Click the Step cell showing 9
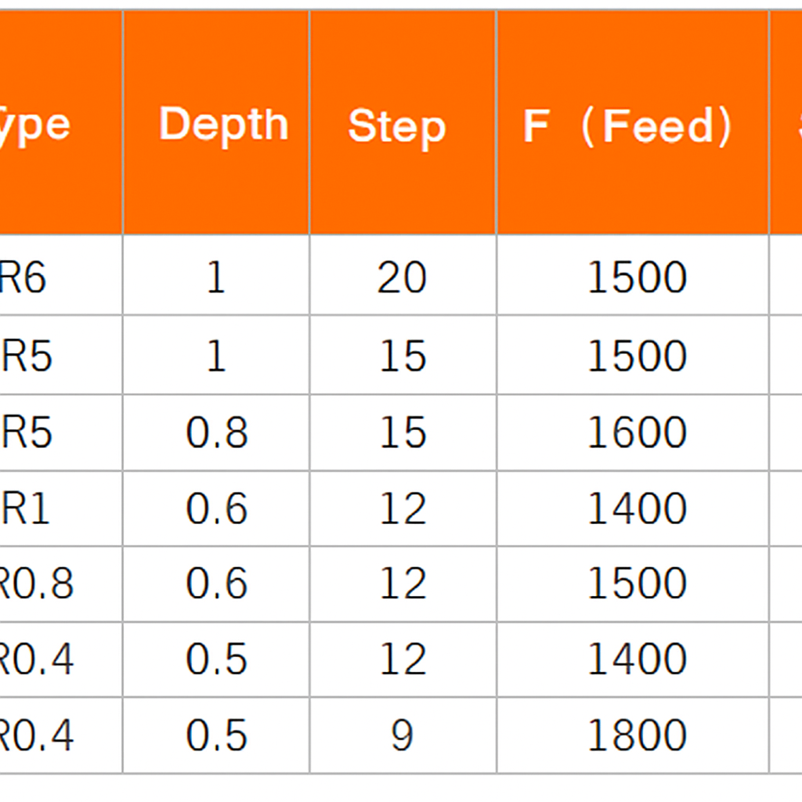The image size is (802, 802). (402, 735)
